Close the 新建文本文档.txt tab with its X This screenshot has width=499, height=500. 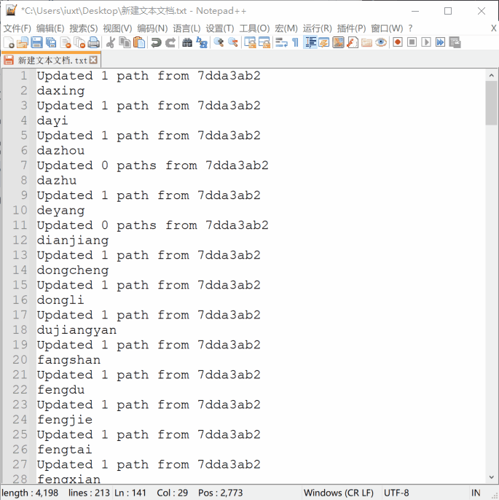(93, 60)
